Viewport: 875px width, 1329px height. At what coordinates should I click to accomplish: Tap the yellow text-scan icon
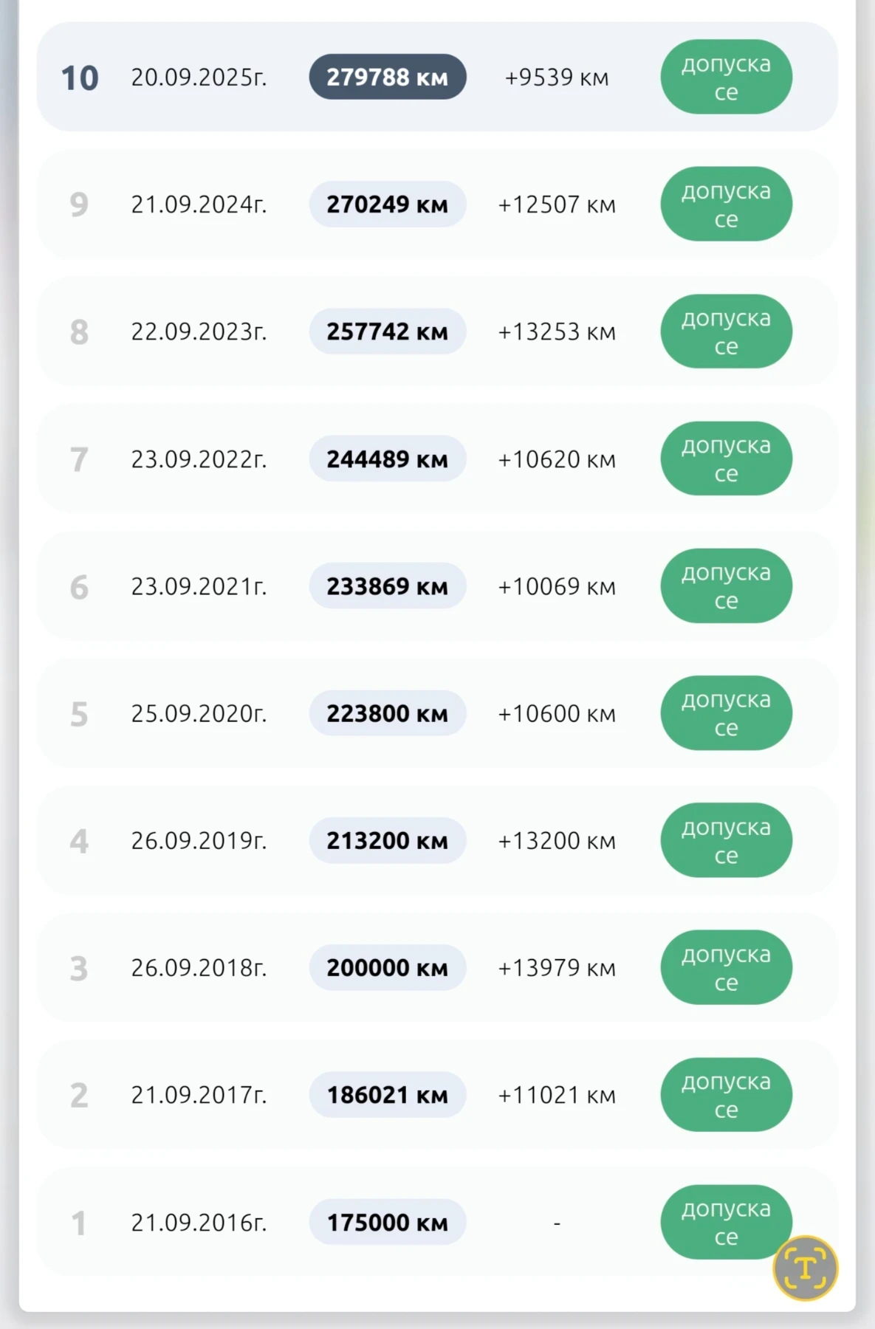coord(805,1268)
